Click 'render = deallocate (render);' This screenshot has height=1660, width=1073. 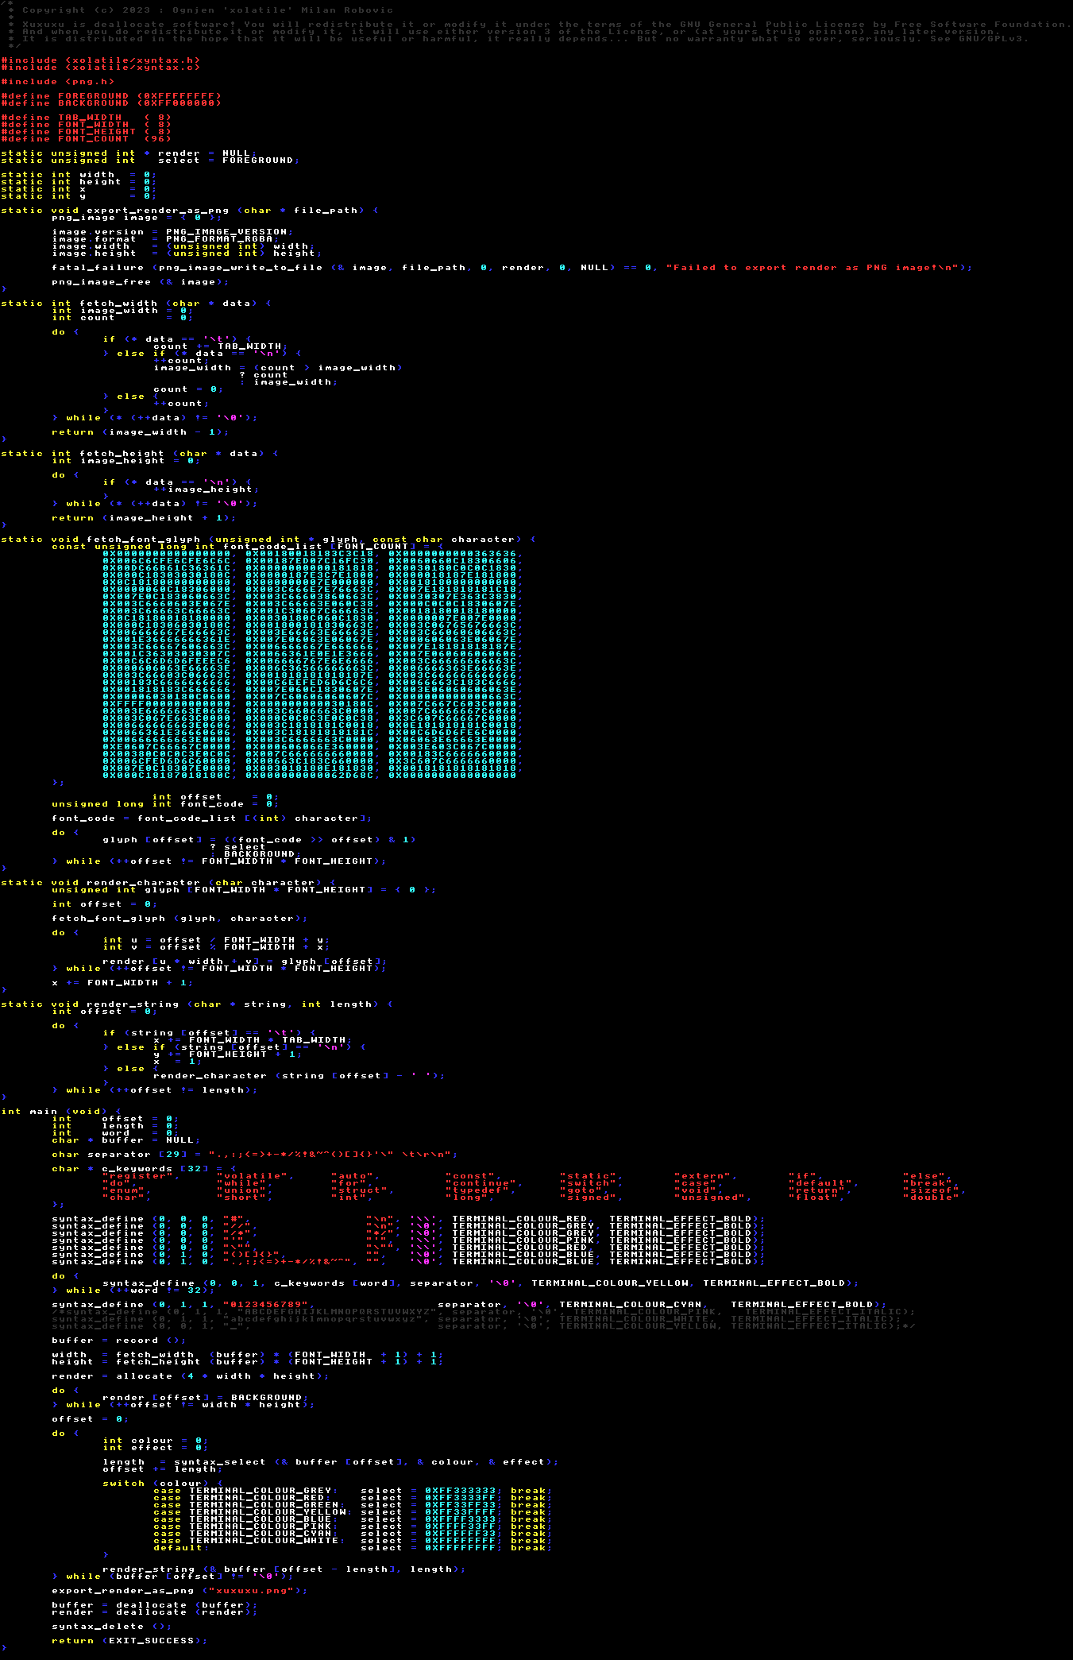click(x=154, y=1612)
